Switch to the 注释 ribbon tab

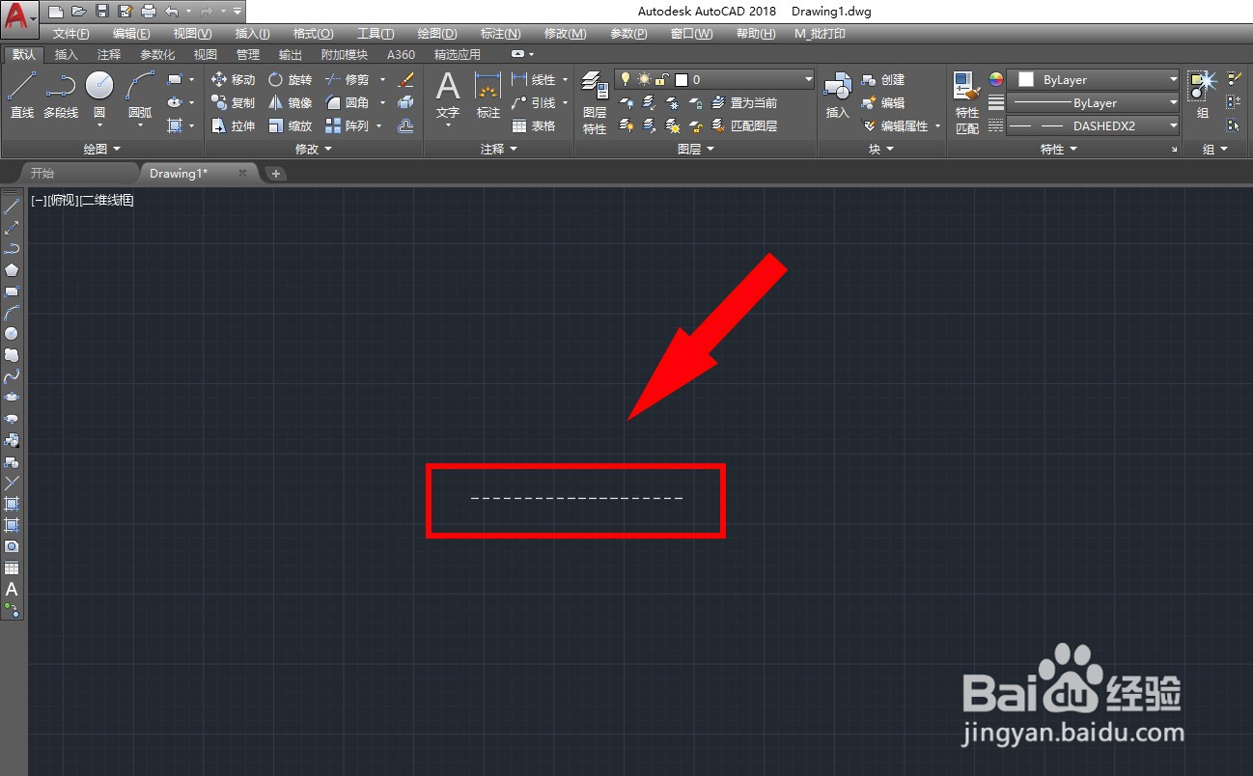point(109,55)
